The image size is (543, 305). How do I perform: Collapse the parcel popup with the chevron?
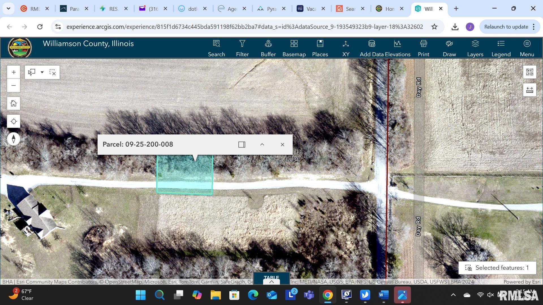pos(262,144)
